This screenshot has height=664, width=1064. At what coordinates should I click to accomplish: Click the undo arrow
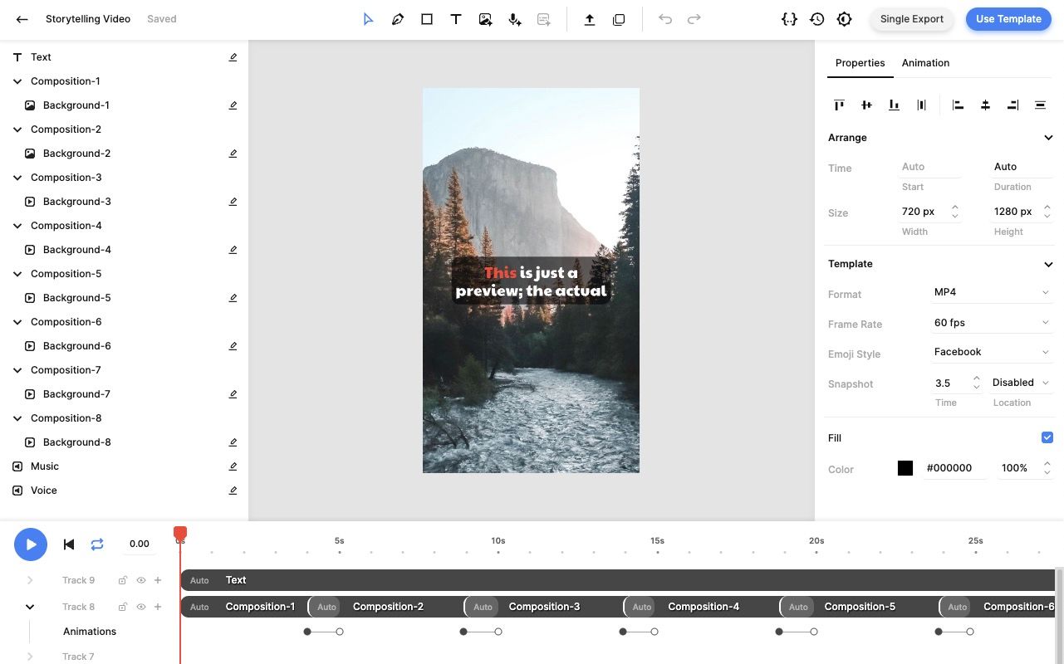tap(665, 19)
